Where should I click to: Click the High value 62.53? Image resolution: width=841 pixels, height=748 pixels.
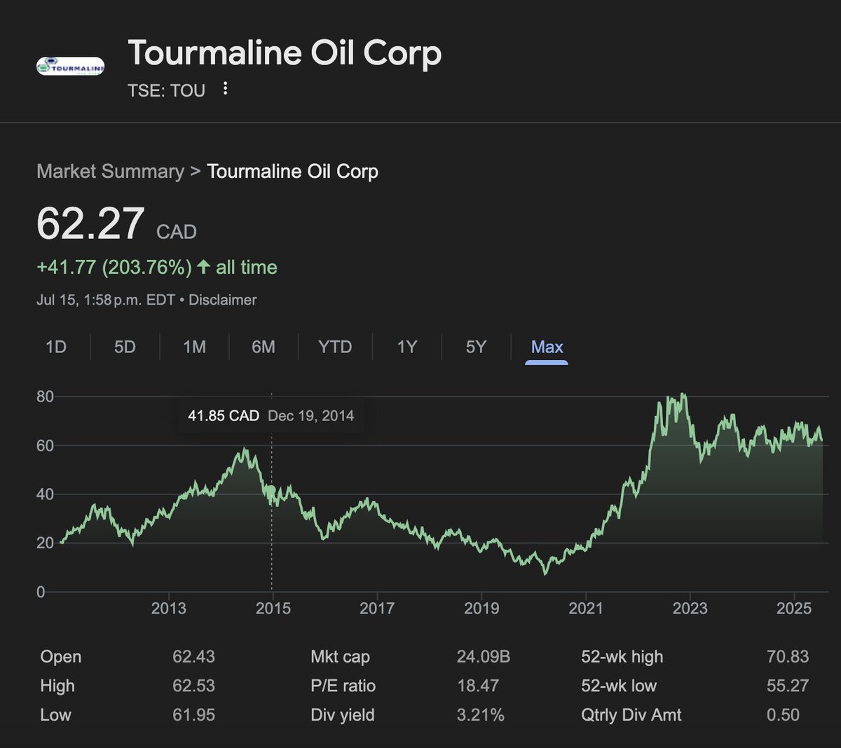click(193, 686)
